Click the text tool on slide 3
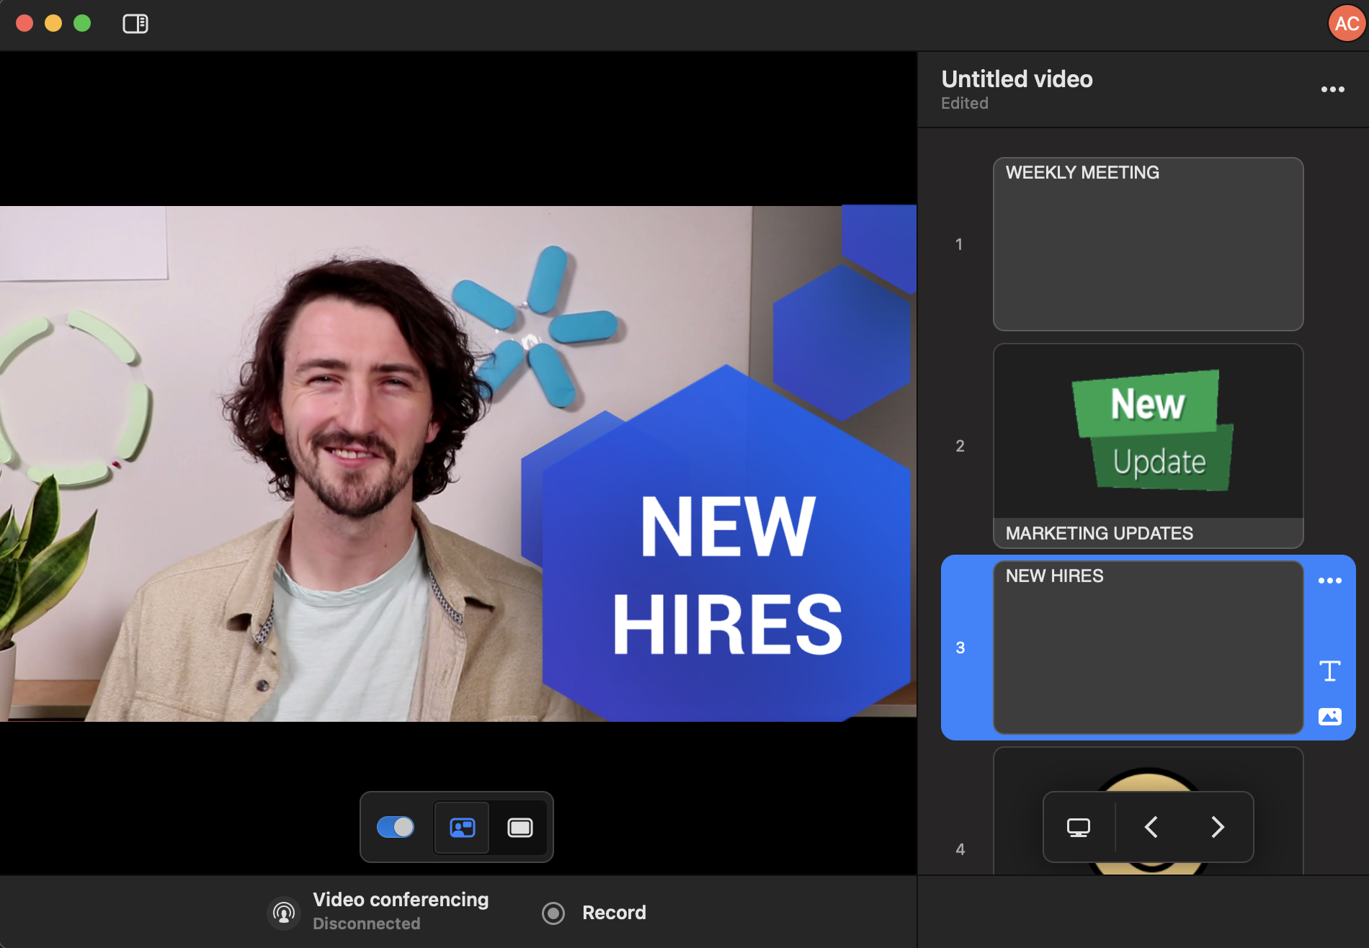Screen dimensions: 1369x948 coord(1329,671)
